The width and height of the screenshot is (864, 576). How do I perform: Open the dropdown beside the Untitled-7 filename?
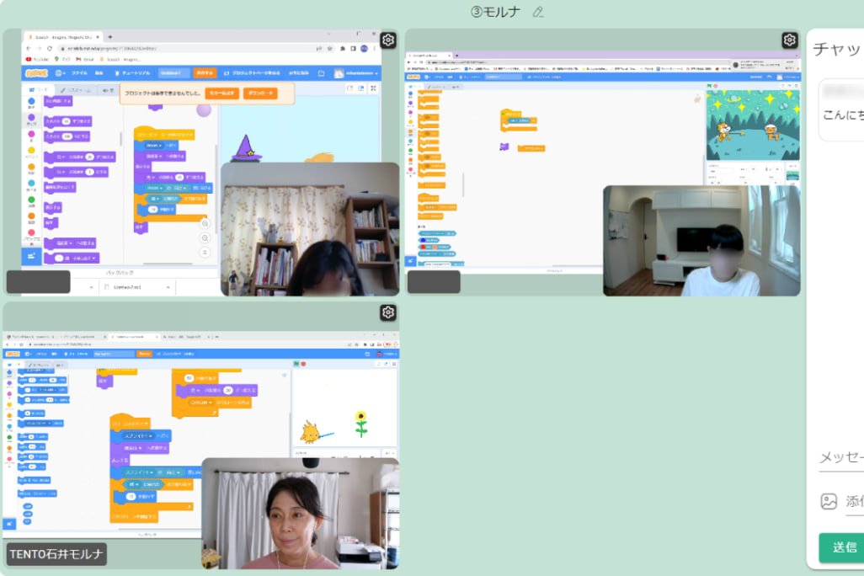click(x=168, y=286)
